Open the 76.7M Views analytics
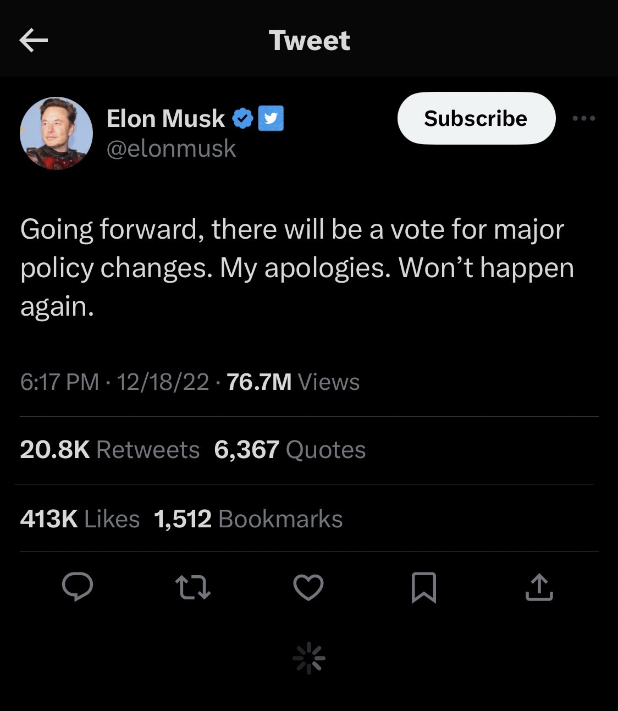 (293, 382)
